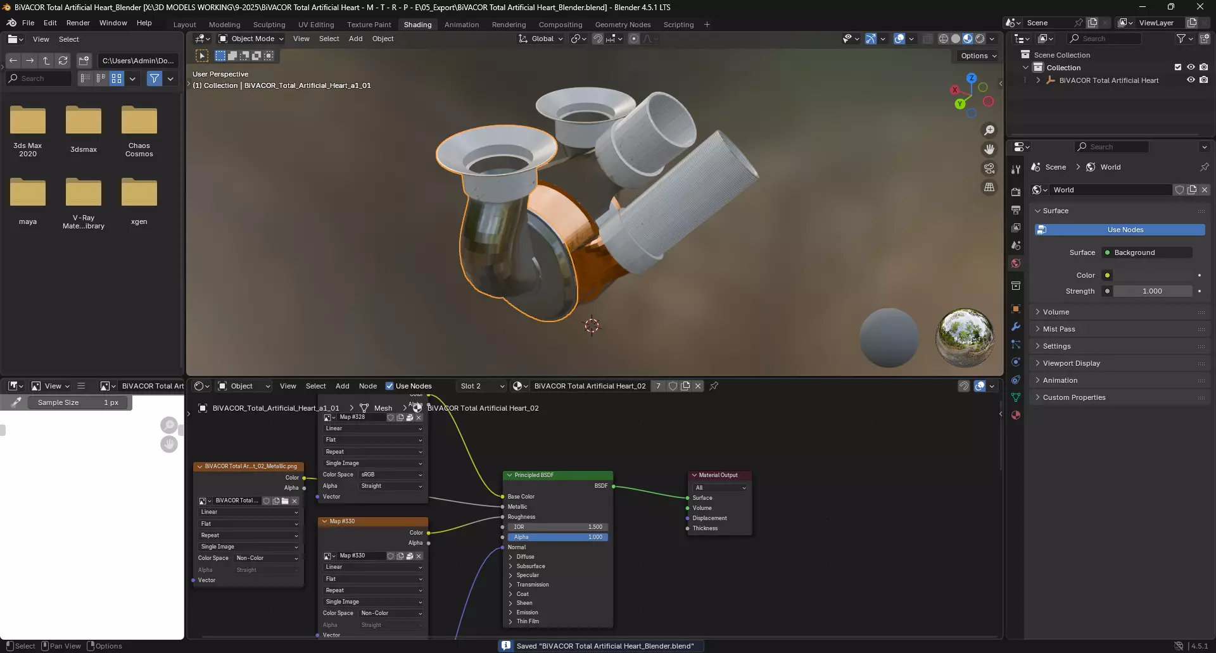Click the Background surface shader button
Viewport: 1216px width, 653px height.
click(1147, 252)
